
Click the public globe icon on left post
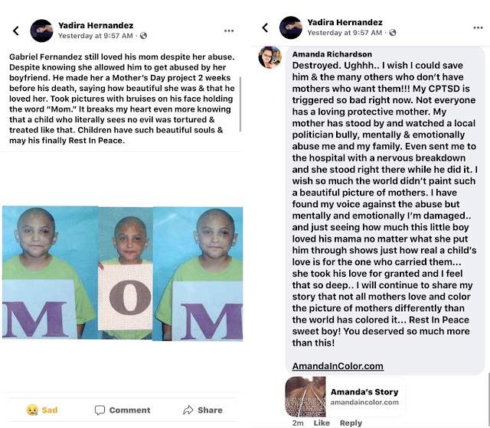[143, 36]
